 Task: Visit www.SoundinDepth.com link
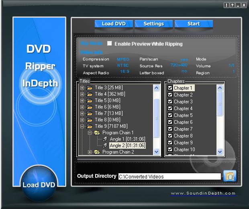point(203,193)
